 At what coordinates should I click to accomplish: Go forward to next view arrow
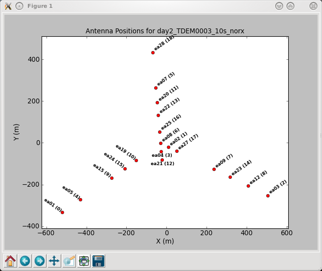click(40, 261)
